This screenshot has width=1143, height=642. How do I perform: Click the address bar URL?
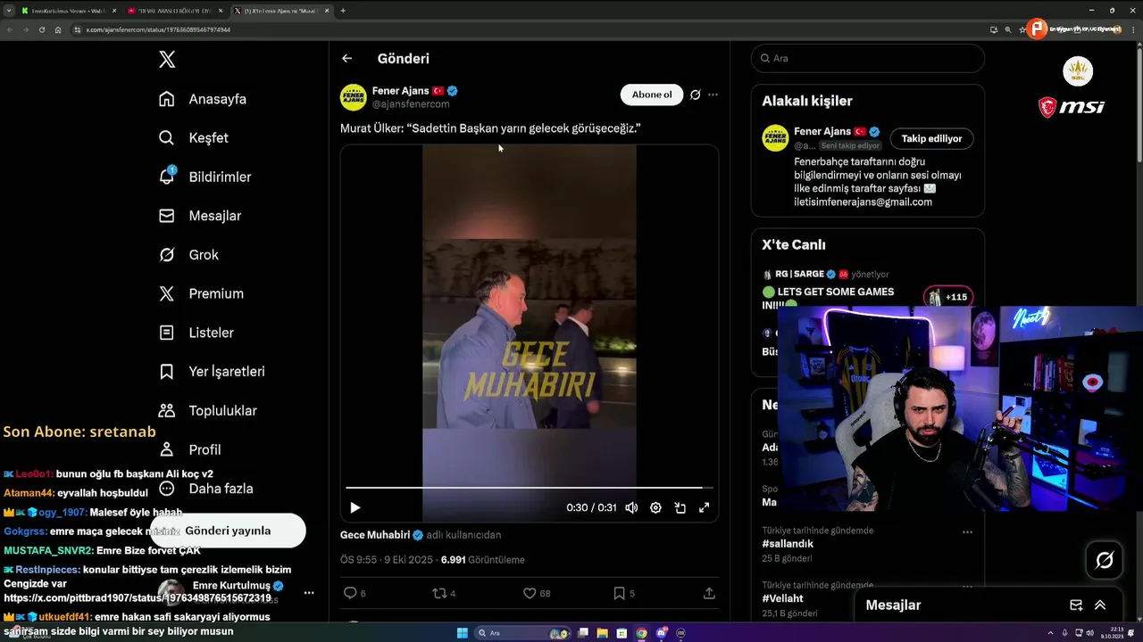(158, 29)
